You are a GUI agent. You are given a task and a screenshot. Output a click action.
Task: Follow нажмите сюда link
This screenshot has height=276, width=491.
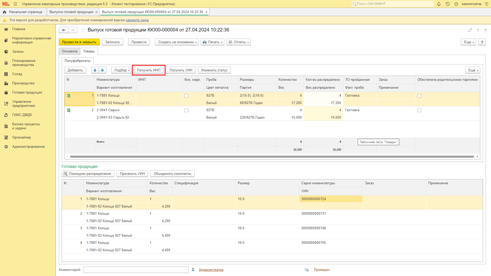(x=137, y=20)
